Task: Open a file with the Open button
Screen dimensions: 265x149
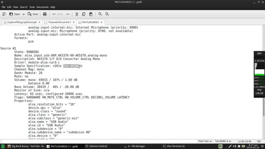Action: [x=14, y=14]
